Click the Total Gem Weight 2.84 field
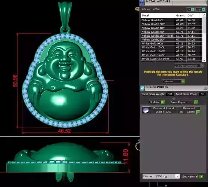This screenshot has width=208, height=187. [x=170, y=94]
